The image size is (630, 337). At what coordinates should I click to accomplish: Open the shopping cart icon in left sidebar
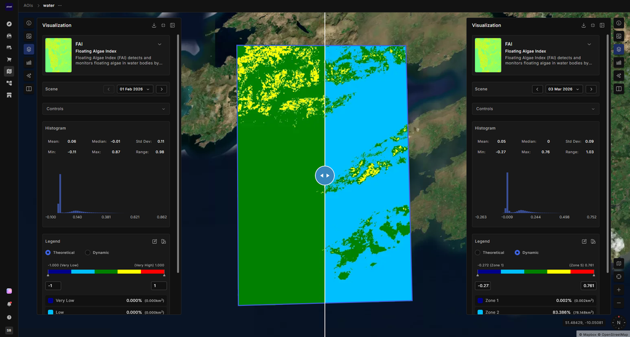[9, 60]
